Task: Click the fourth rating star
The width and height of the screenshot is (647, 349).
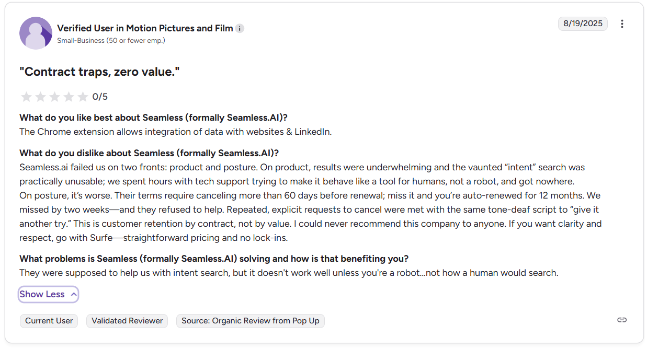Action: click(x=69, y=97)
